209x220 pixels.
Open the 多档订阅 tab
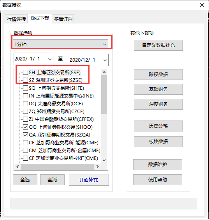pos(63,19)
